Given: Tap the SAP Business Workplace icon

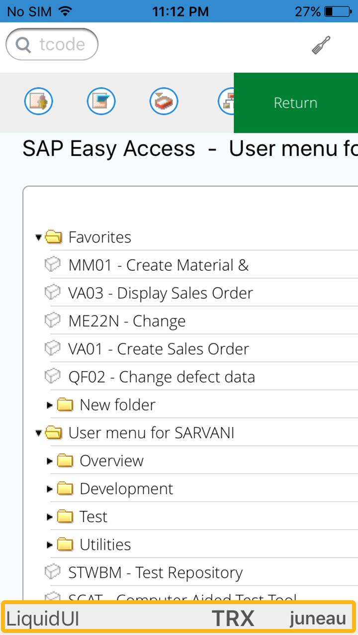Looking at the screenshot, I should click(164, 102).
